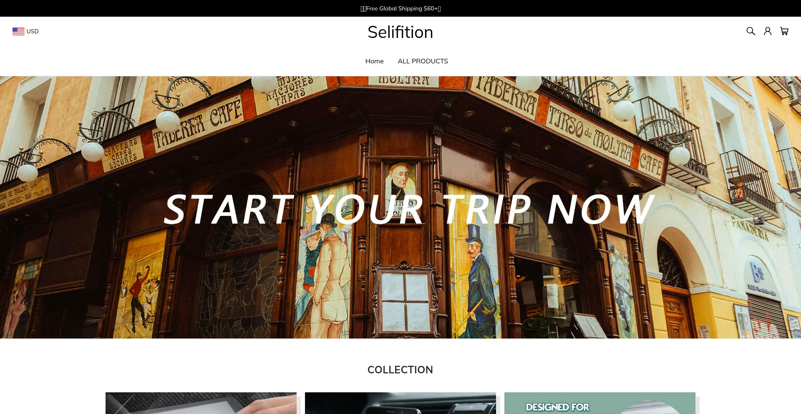Click the Free Global Shipping $60+ announcement

[x=400, y=8]
